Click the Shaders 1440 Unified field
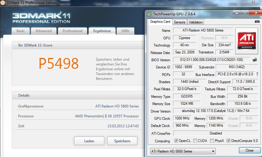The height and width of the screenshot is (157, 262). pyautogui.click(x=190, y=82)
